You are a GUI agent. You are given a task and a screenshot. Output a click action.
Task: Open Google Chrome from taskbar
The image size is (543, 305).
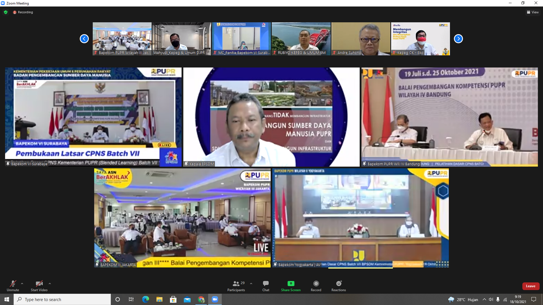click(x=201, y=299)
